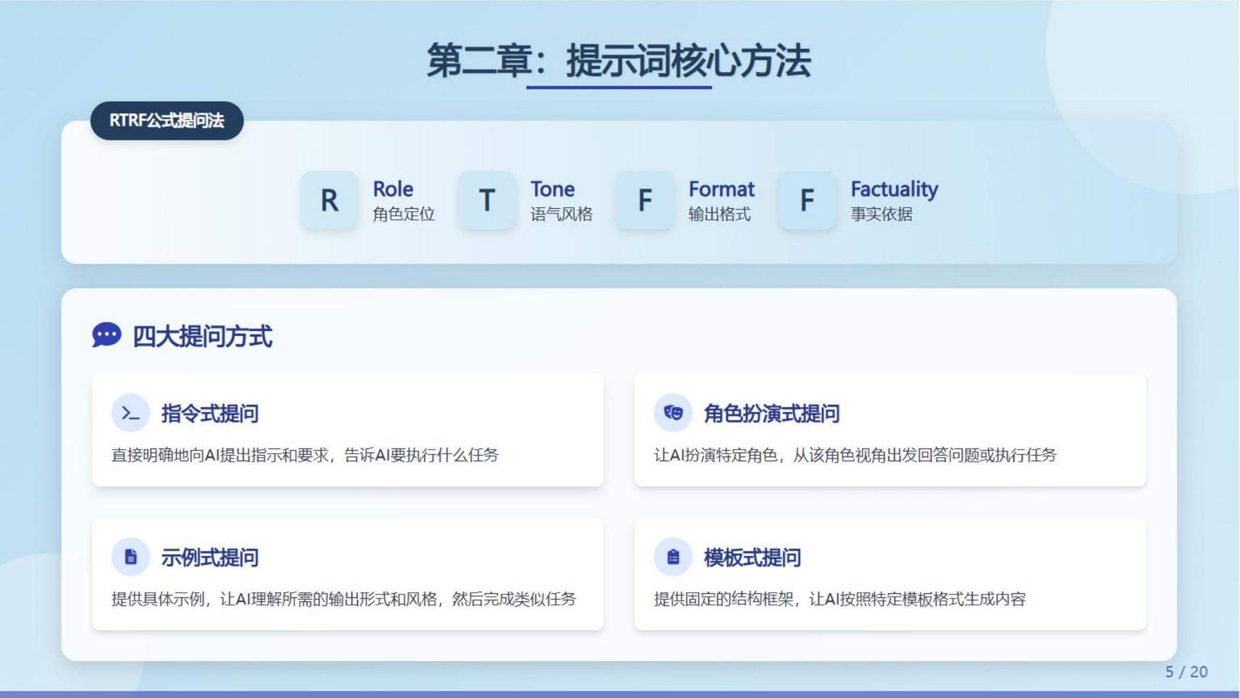Click the T letter tile for Tone
1240x698 pixels.
coord(487,200)
